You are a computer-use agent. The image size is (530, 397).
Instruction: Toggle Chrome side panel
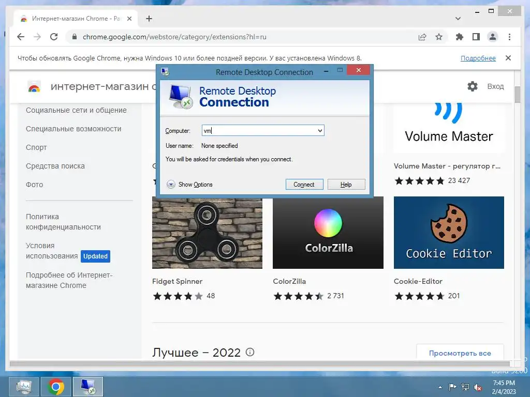[x=476, y=37]
